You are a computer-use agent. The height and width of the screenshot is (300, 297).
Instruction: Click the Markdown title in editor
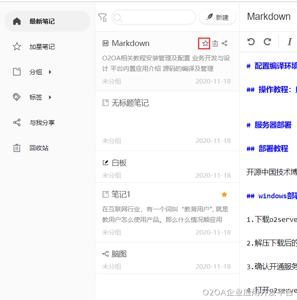pos(269,16)
